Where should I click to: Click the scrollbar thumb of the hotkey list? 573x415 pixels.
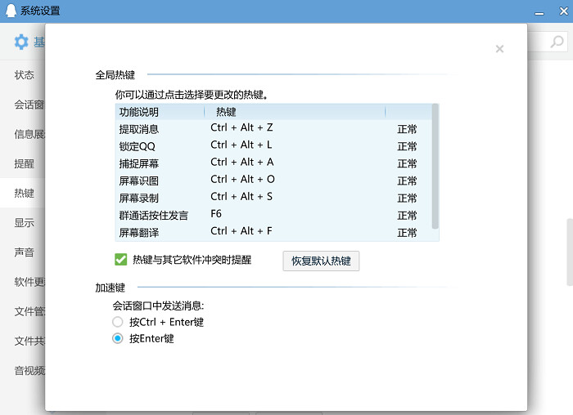pyautogui.click(x=435, y=167)
